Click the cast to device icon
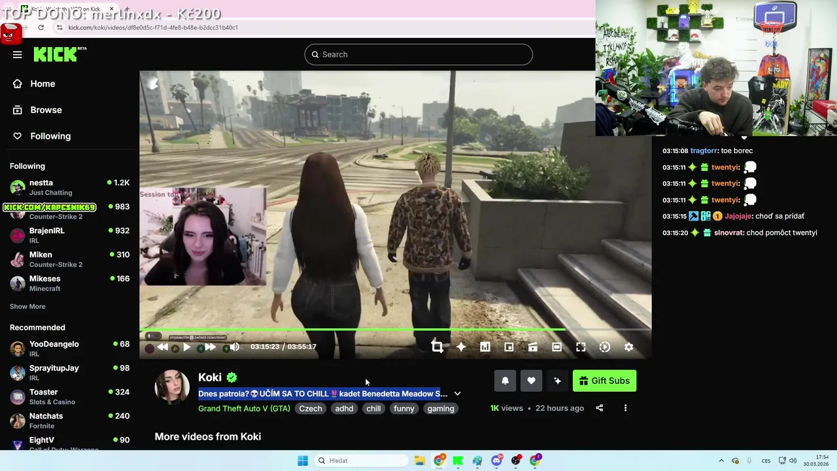 533,347
